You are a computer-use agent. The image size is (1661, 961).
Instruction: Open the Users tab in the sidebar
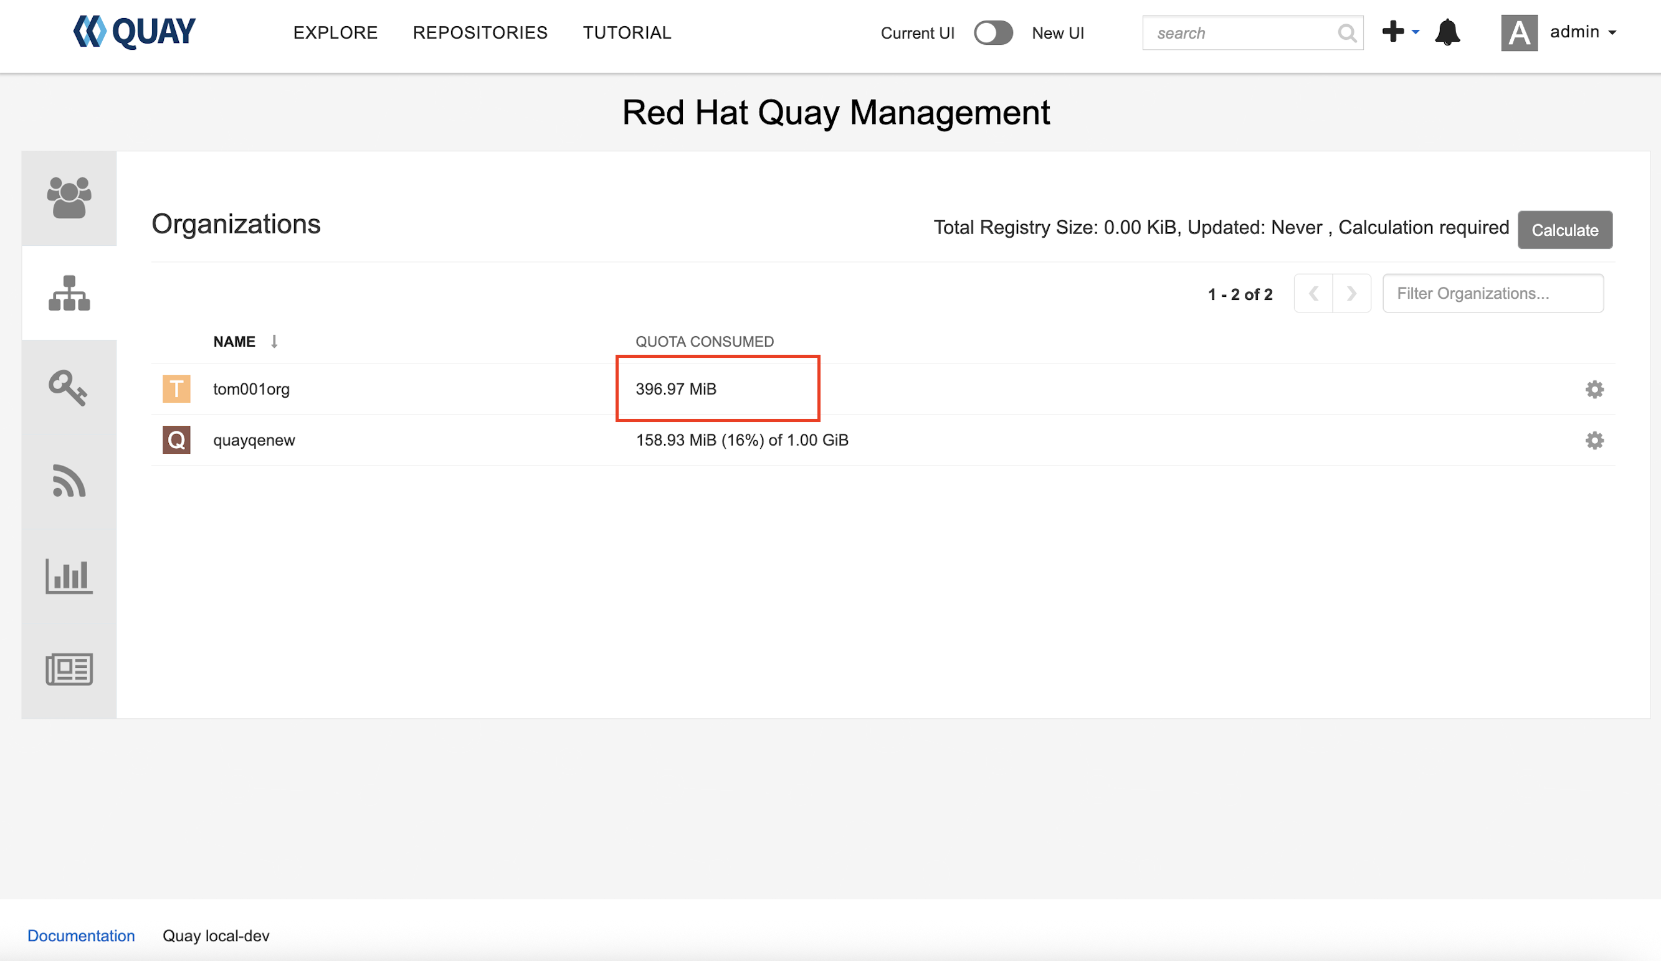tap(69, 197)
